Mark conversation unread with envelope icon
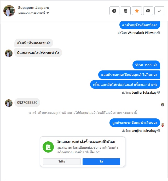 [x=148, y=11]
